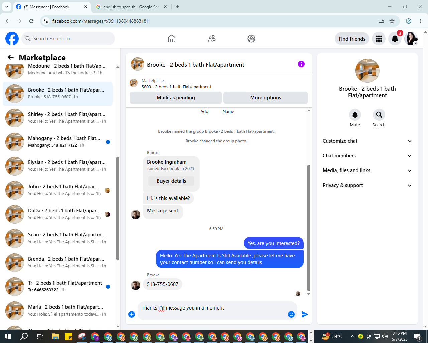Open Shirley conversation

(x=58, y=118)
